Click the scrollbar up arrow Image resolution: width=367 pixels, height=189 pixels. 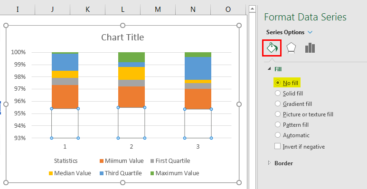(252, 9)
